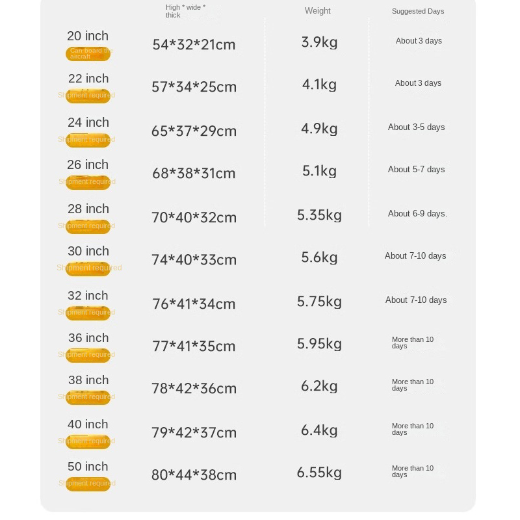This screenshot has height=520, width=520.
Task: Click the Suggested Days column header
Action: coord(418,11)
